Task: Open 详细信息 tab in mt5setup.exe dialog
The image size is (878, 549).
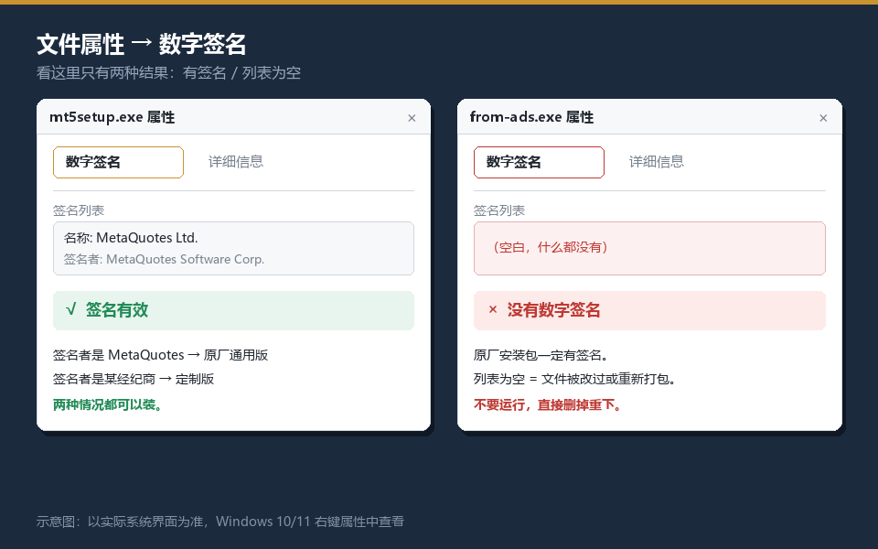Action: 236,162
